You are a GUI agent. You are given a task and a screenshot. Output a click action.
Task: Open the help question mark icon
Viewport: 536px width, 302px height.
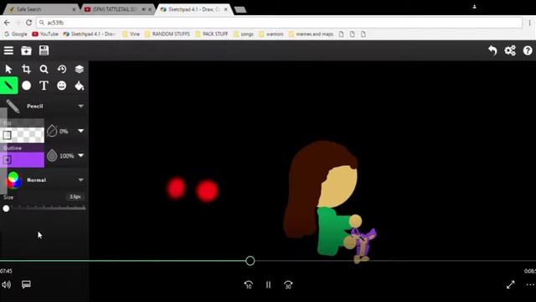(528, 50)
